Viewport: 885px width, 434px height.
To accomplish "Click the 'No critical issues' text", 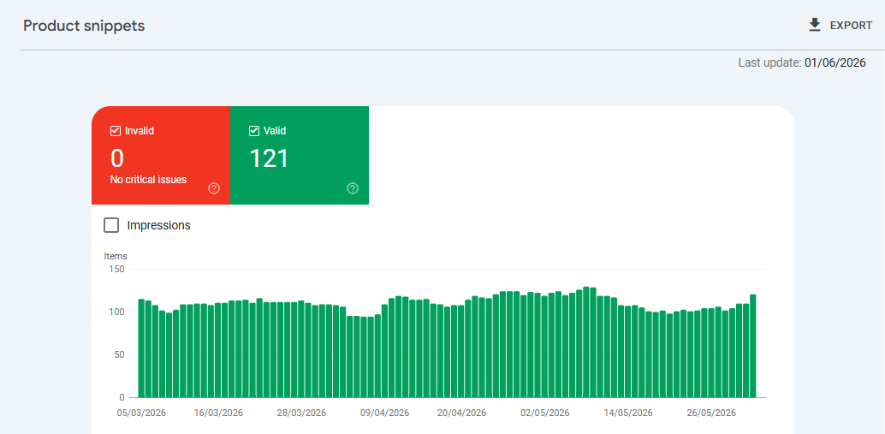I will coord(148,180).
